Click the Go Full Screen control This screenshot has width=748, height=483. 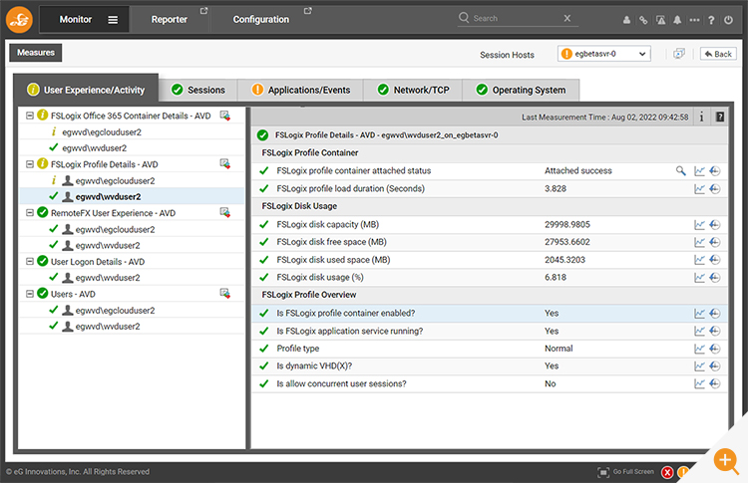coord(626,472)
